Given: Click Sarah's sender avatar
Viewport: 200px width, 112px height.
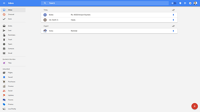Looking at the screenshot, I should [x=45, y=20].
